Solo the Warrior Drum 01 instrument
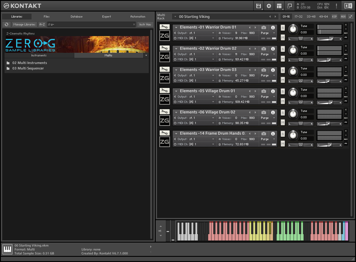 tap(282, 28)
